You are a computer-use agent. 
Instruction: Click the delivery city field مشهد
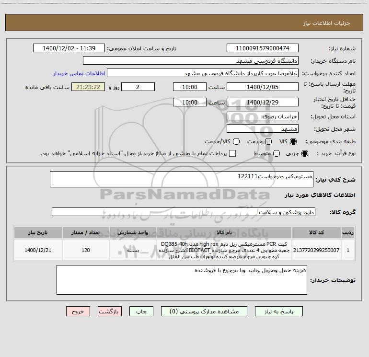pos(263,128)
